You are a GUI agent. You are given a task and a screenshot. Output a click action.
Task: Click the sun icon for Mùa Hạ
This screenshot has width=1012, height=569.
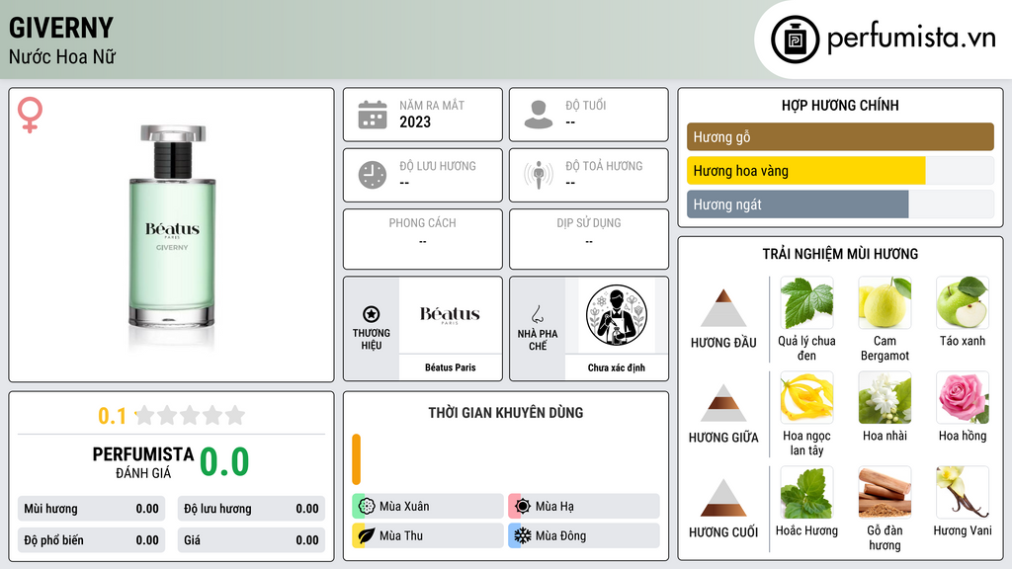point(522,507)
